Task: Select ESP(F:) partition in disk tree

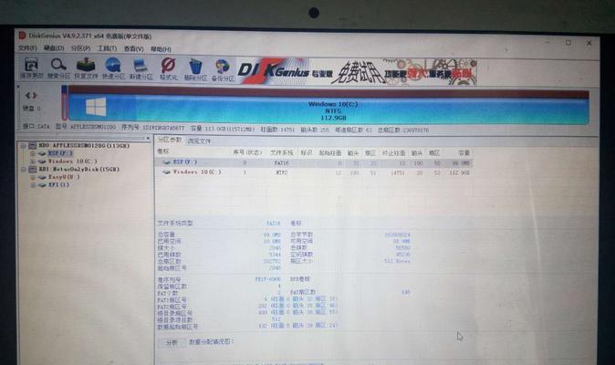Action: [x=60, y=153]
